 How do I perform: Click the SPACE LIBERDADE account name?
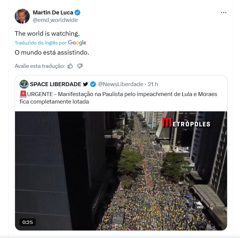click(x=55, y=84)
